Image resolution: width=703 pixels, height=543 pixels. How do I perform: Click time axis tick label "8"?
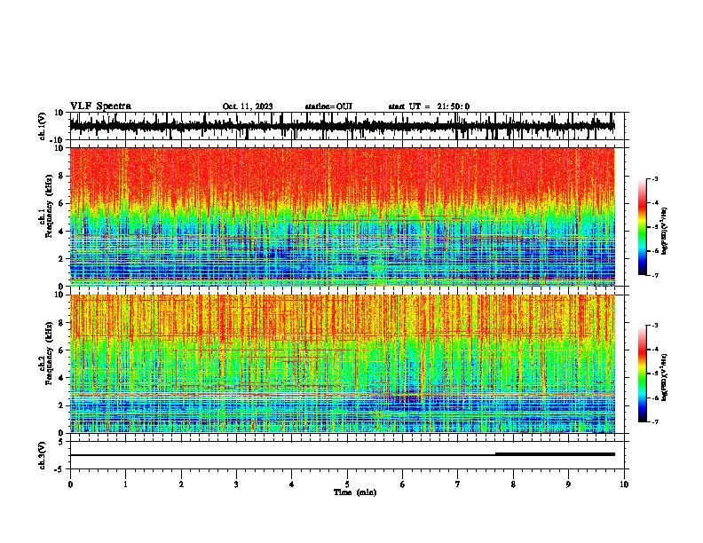(513, 484)
